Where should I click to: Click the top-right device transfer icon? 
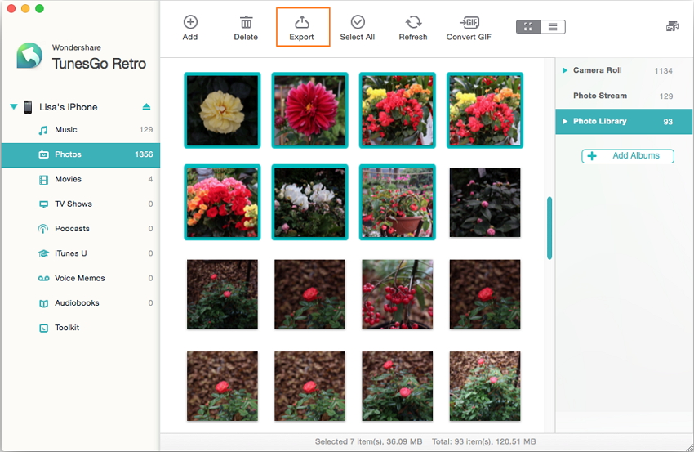click(673, 27)
